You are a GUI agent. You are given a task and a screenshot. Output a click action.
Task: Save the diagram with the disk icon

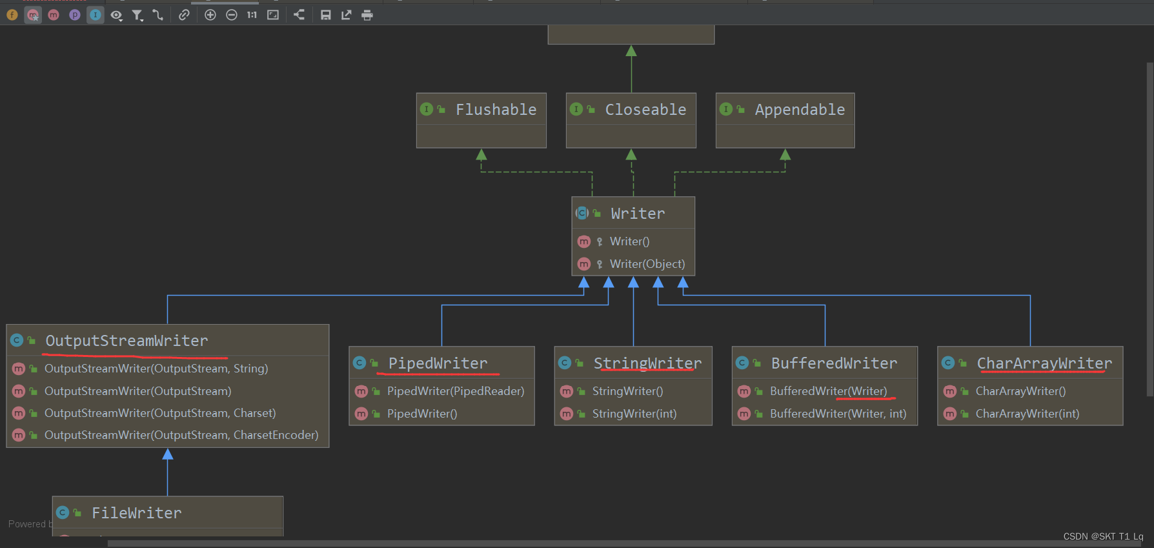pyautogui.click(x=326, y=15)
